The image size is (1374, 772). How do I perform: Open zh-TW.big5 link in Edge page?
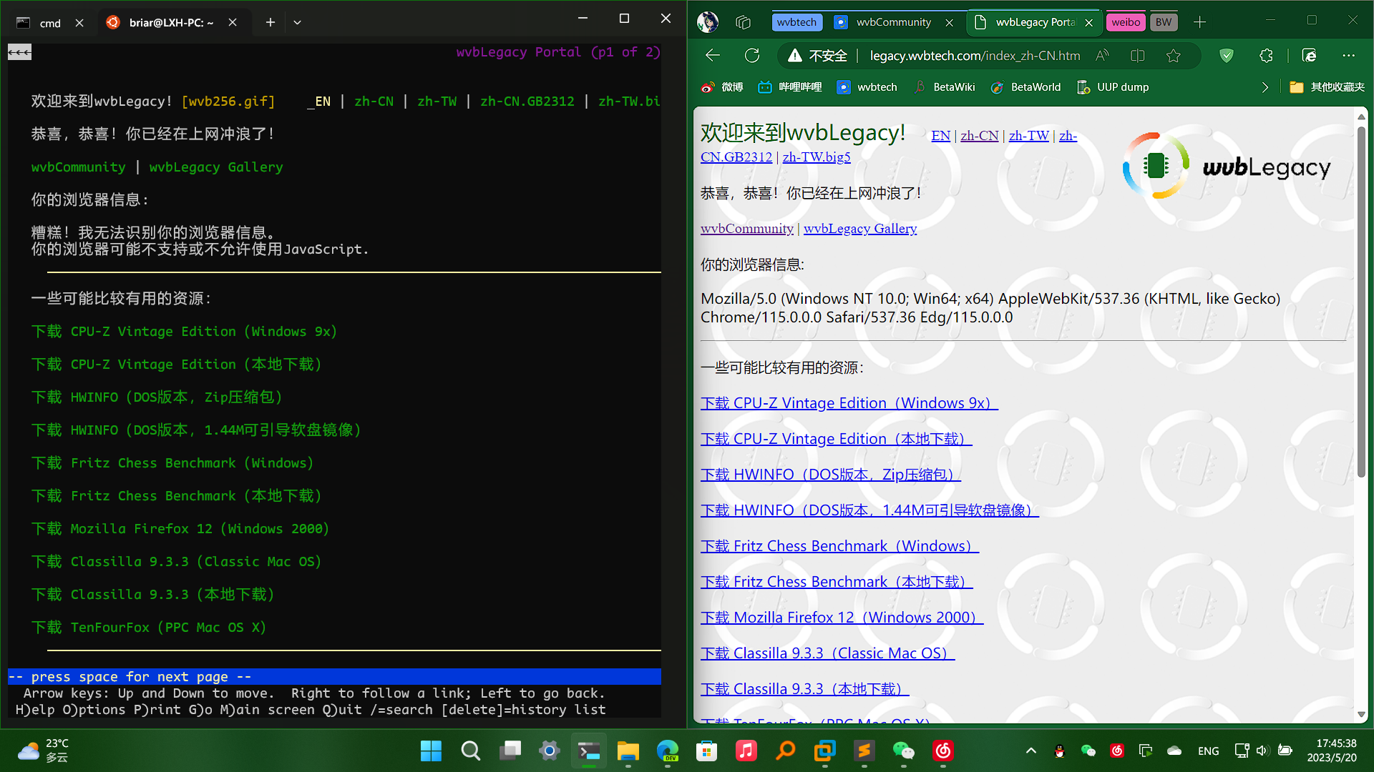point(817,157)
